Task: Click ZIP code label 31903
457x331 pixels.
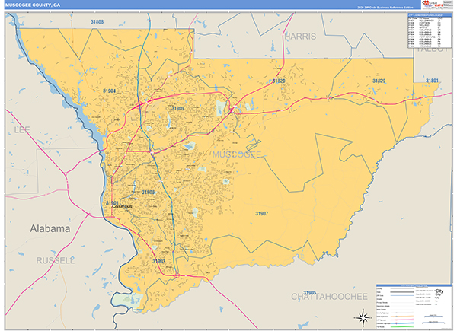Action: click(158, 261)
